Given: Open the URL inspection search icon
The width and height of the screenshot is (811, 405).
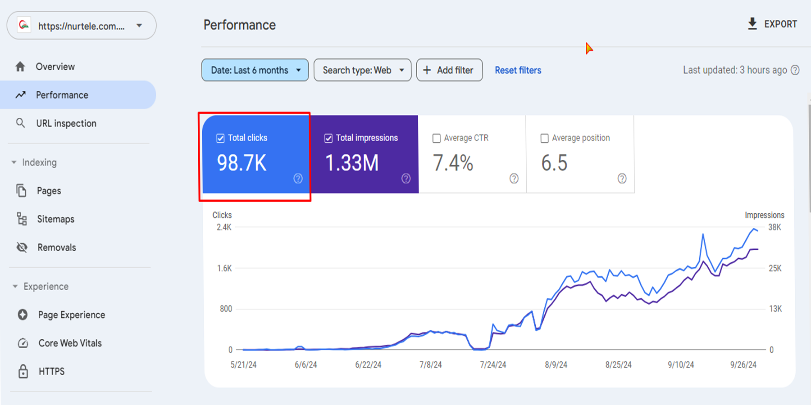Looking at the screenshot, I should (21, 123).
